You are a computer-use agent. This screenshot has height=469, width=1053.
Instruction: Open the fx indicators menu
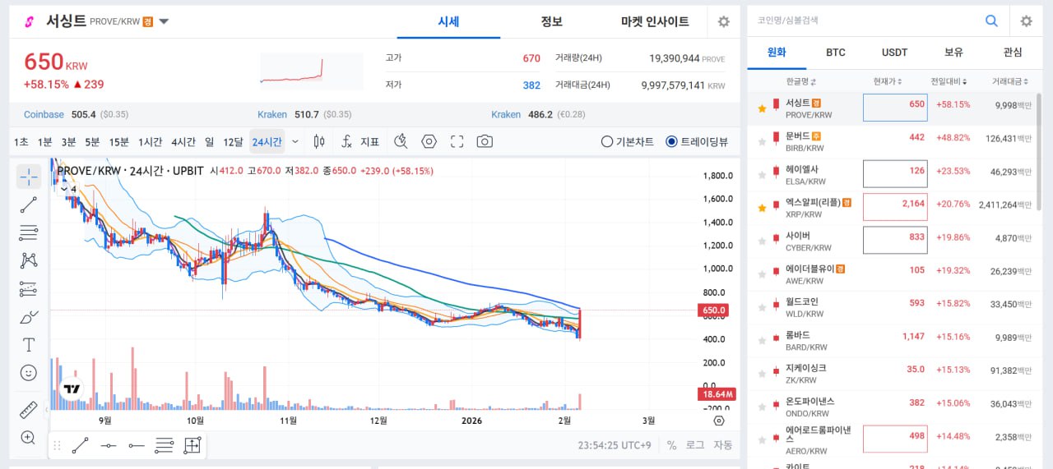[x=346, y=141]
